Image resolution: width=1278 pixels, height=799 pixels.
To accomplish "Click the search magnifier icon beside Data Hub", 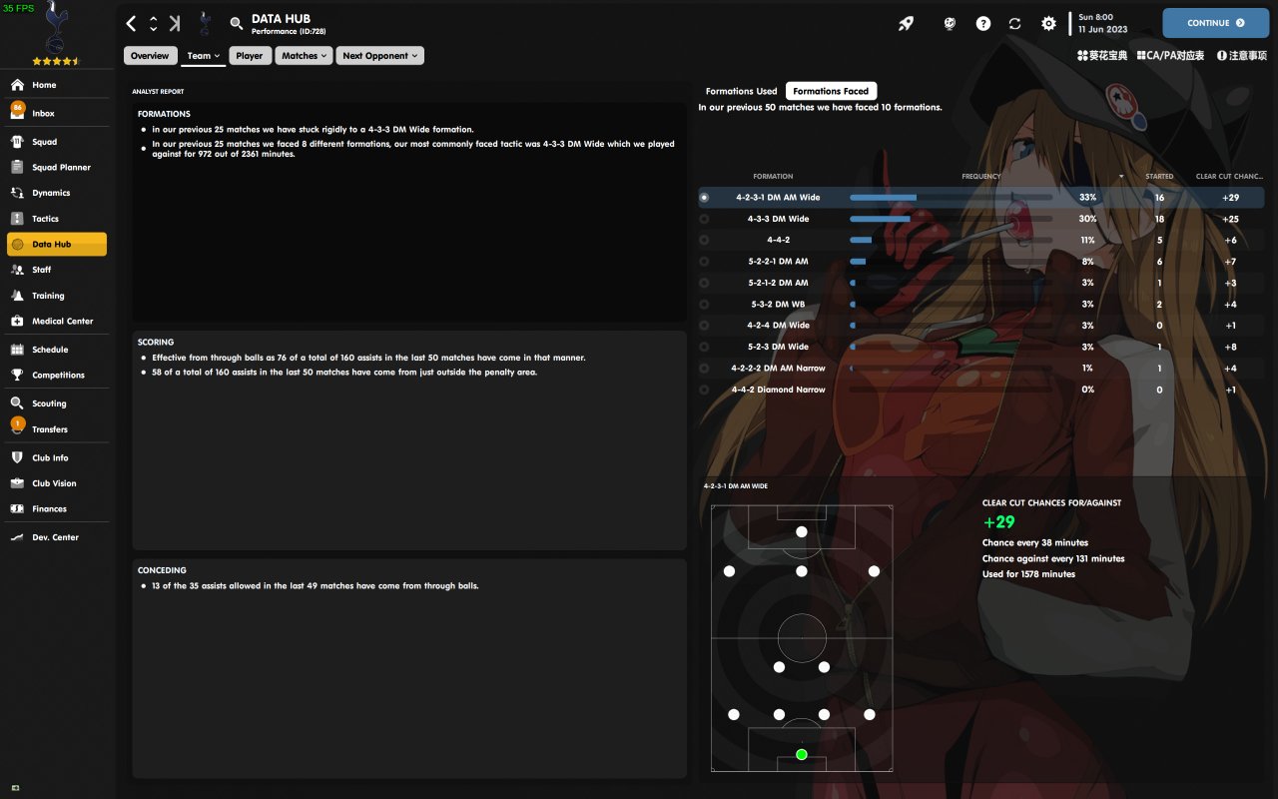I will (x=237, y=23).
